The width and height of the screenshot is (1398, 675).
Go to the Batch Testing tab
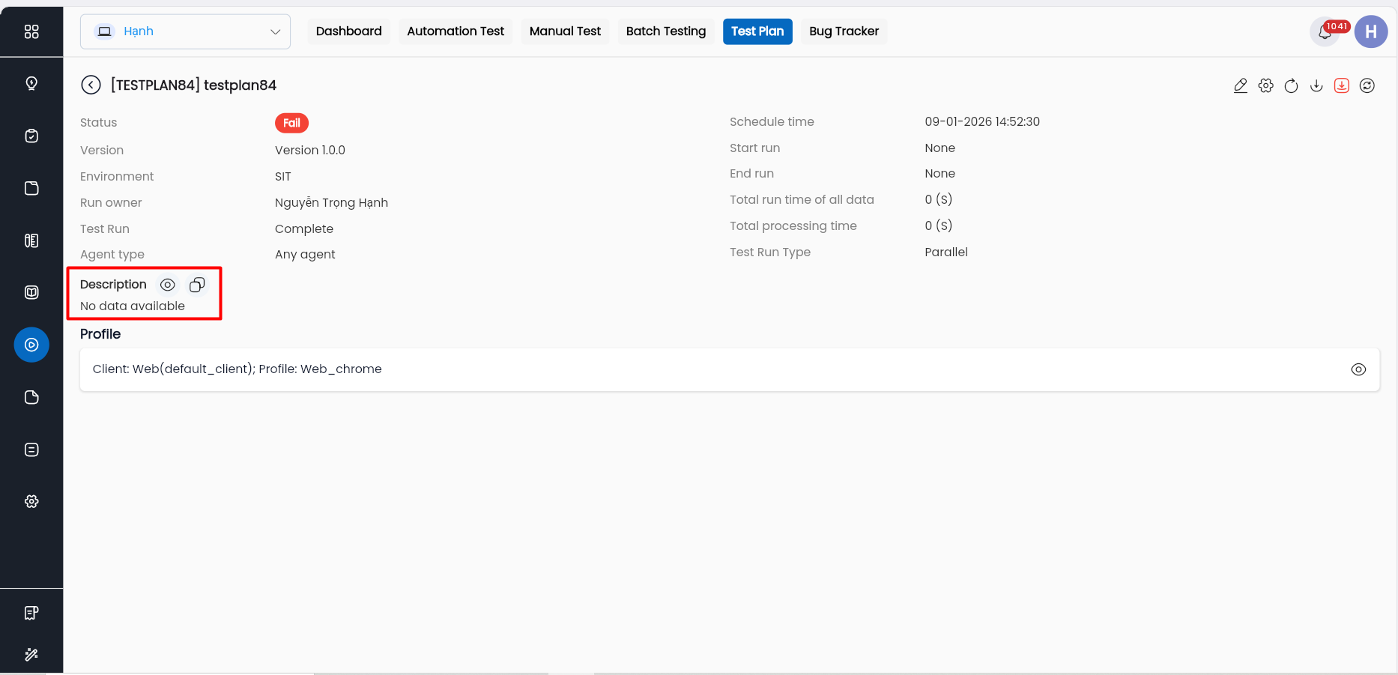pos(665,31)
